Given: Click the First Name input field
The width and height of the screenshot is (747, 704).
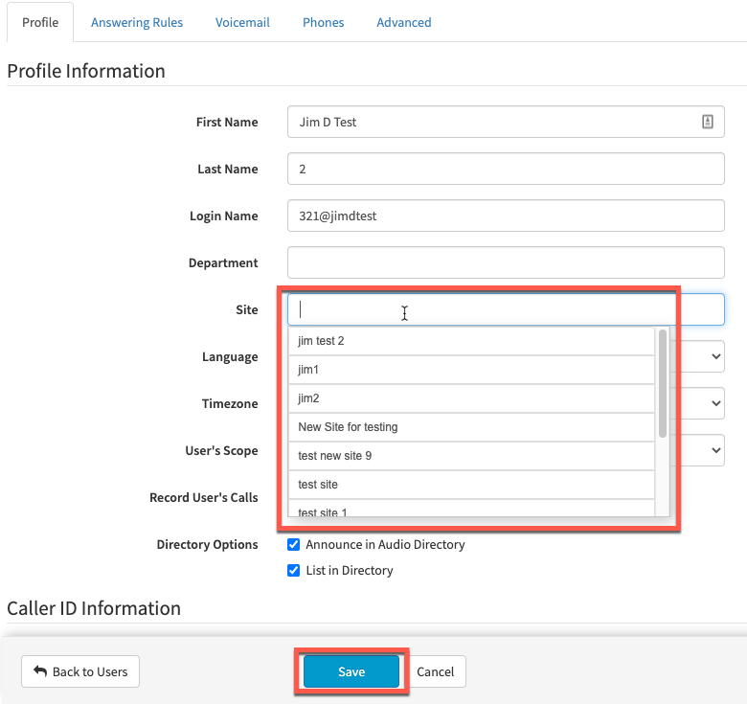Looking at the screenshot, I should [506, 122].
